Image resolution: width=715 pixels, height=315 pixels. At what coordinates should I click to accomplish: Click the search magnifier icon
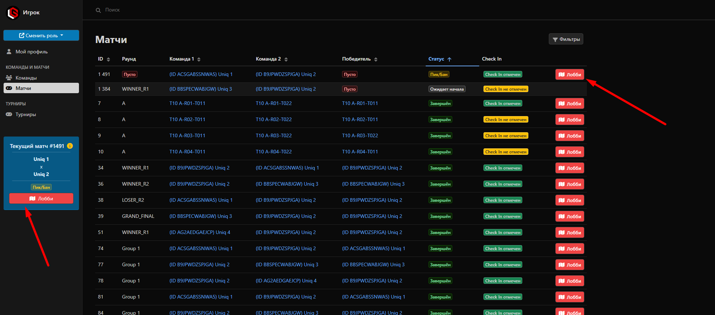click(98, 10)
